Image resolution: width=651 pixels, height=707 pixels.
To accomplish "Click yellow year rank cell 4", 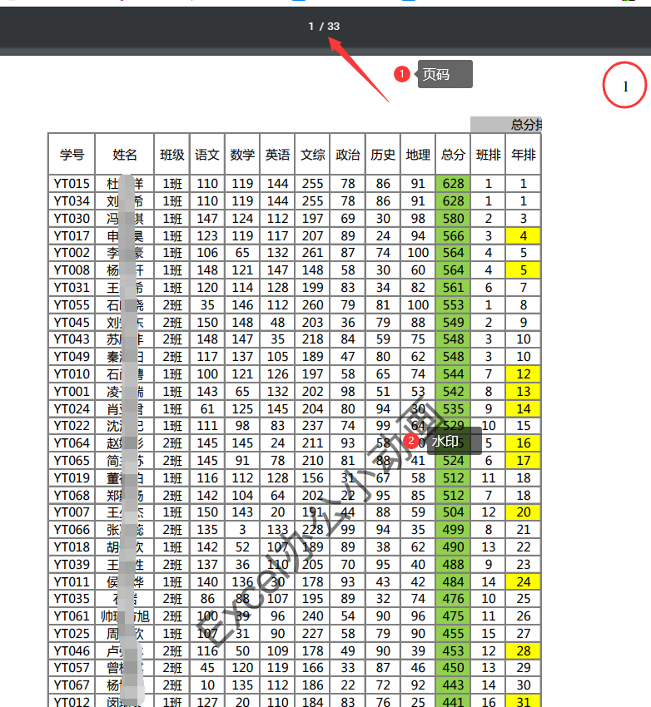I will click(x=524, y=236).
